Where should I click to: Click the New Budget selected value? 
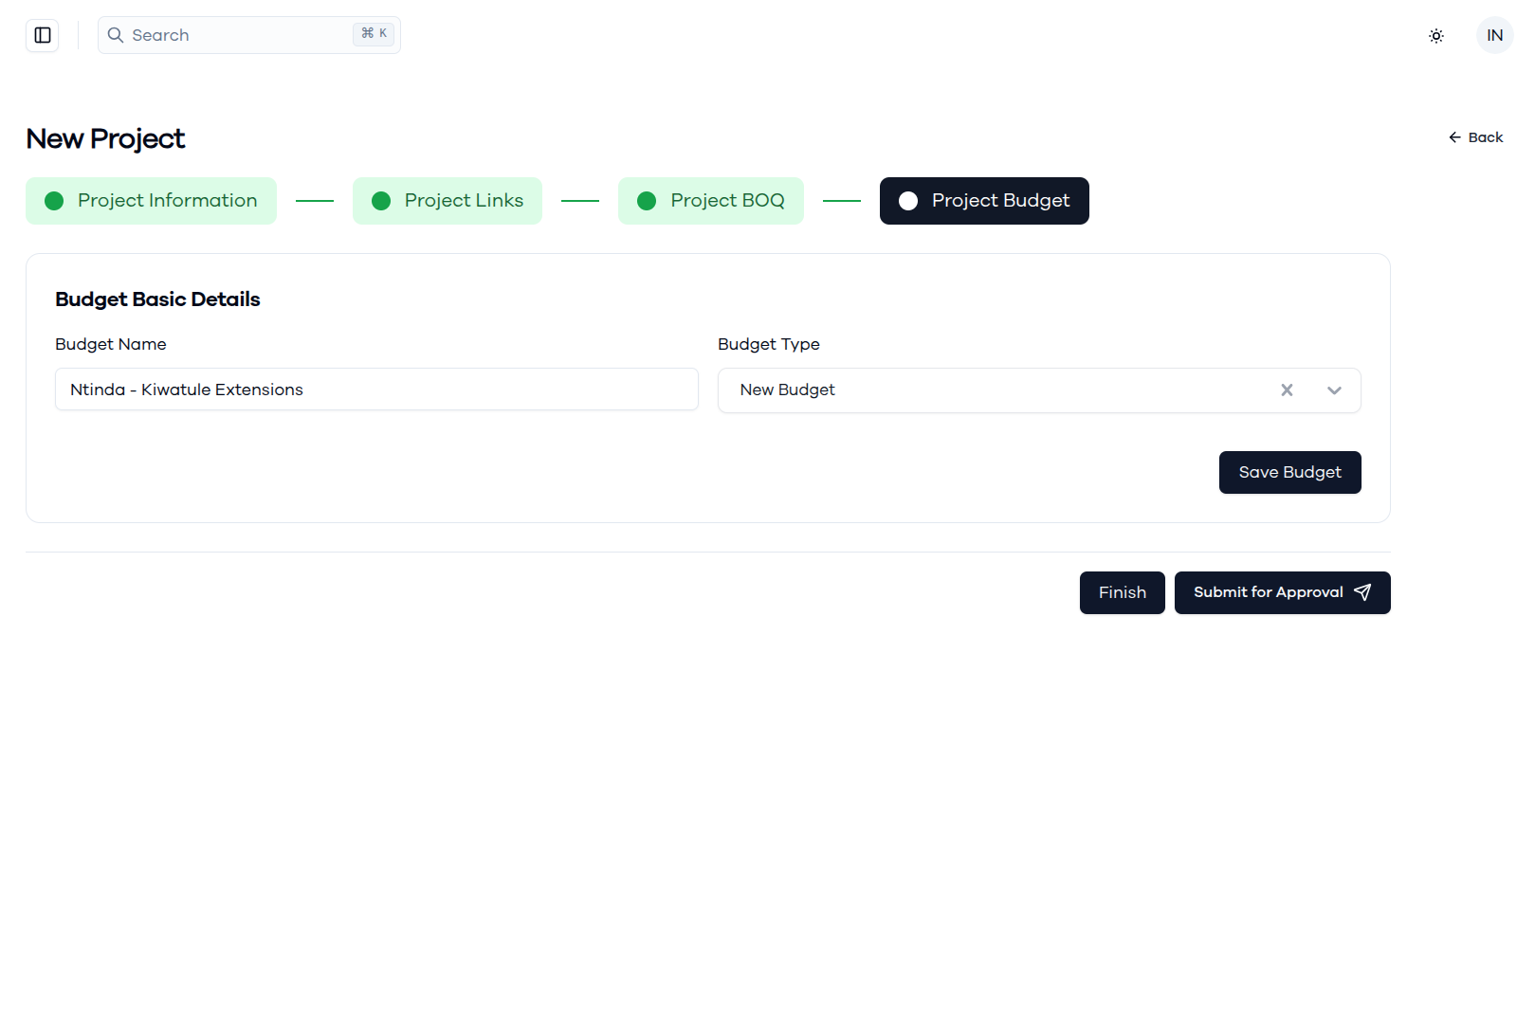point(788,390)
